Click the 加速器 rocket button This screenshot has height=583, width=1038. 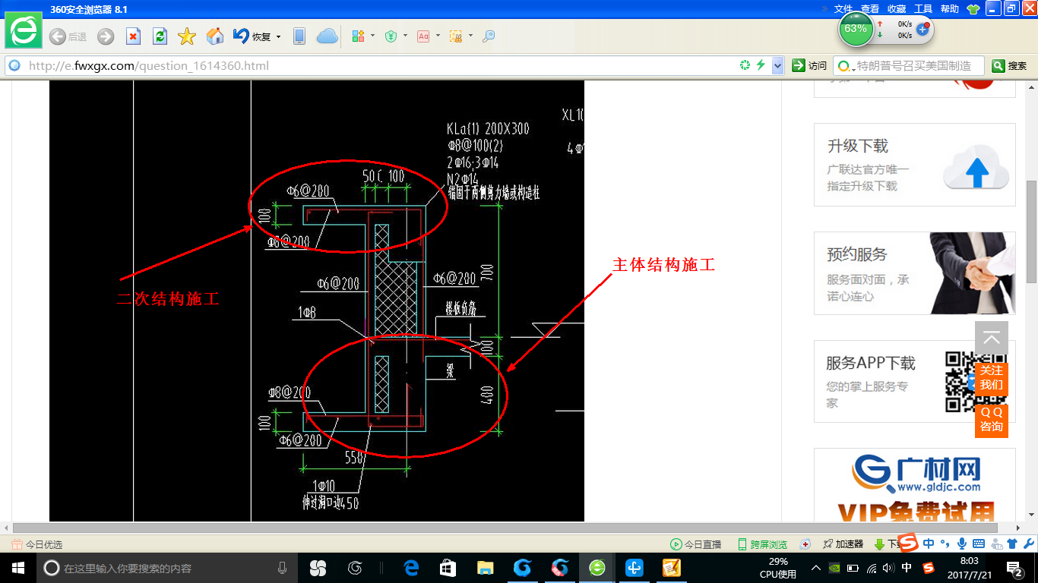pos(843,544)
